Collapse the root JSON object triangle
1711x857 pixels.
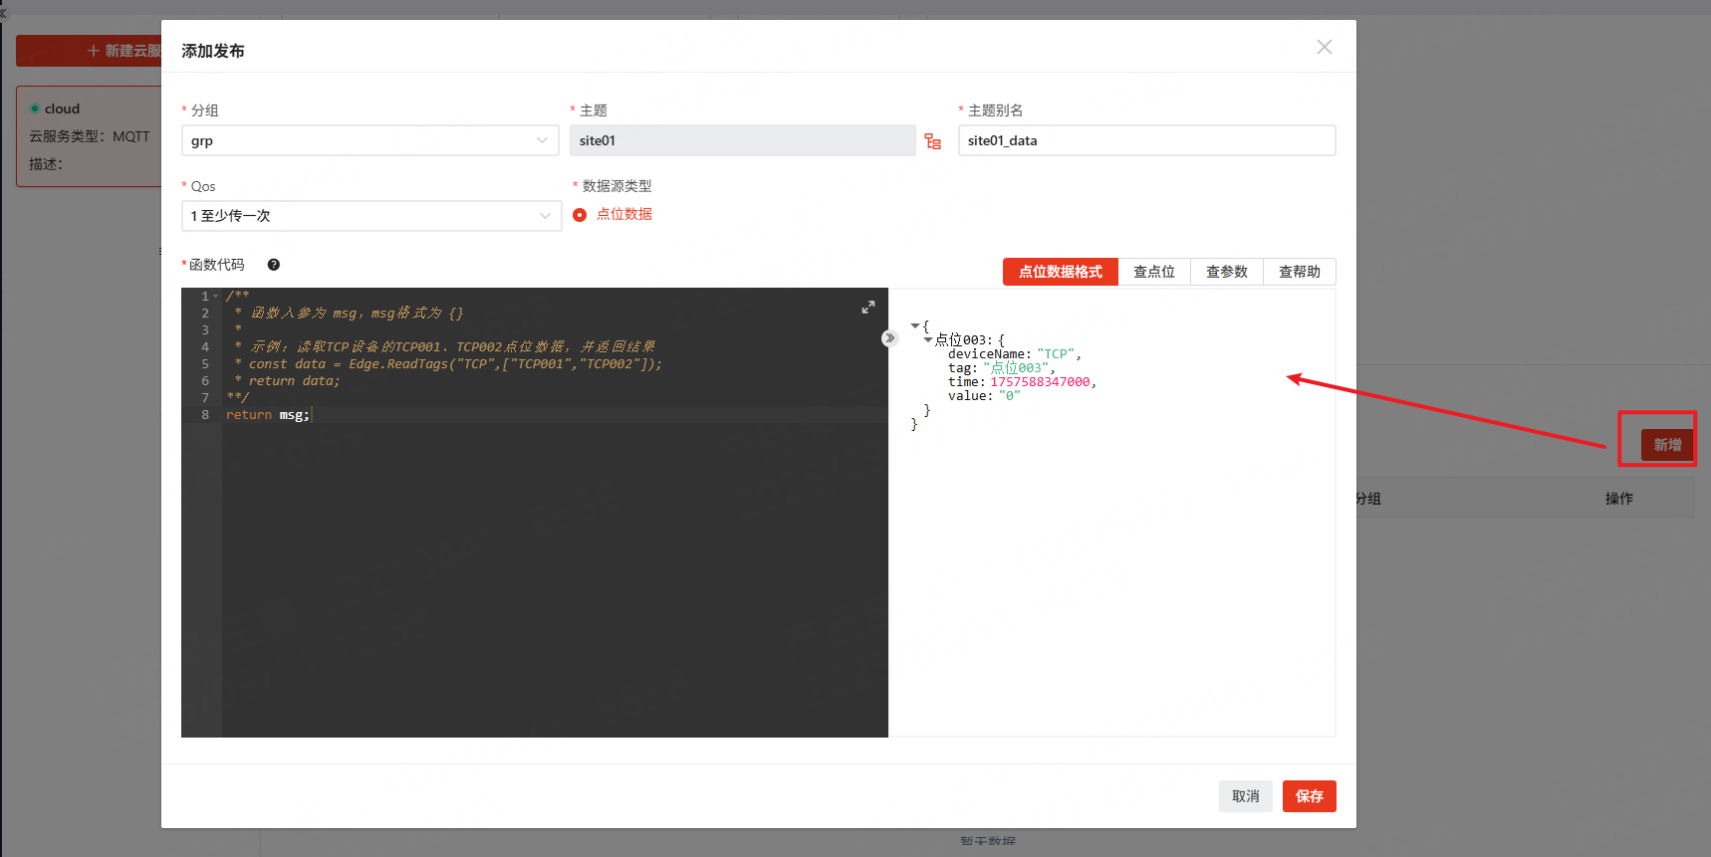click(x=915, y=325)
